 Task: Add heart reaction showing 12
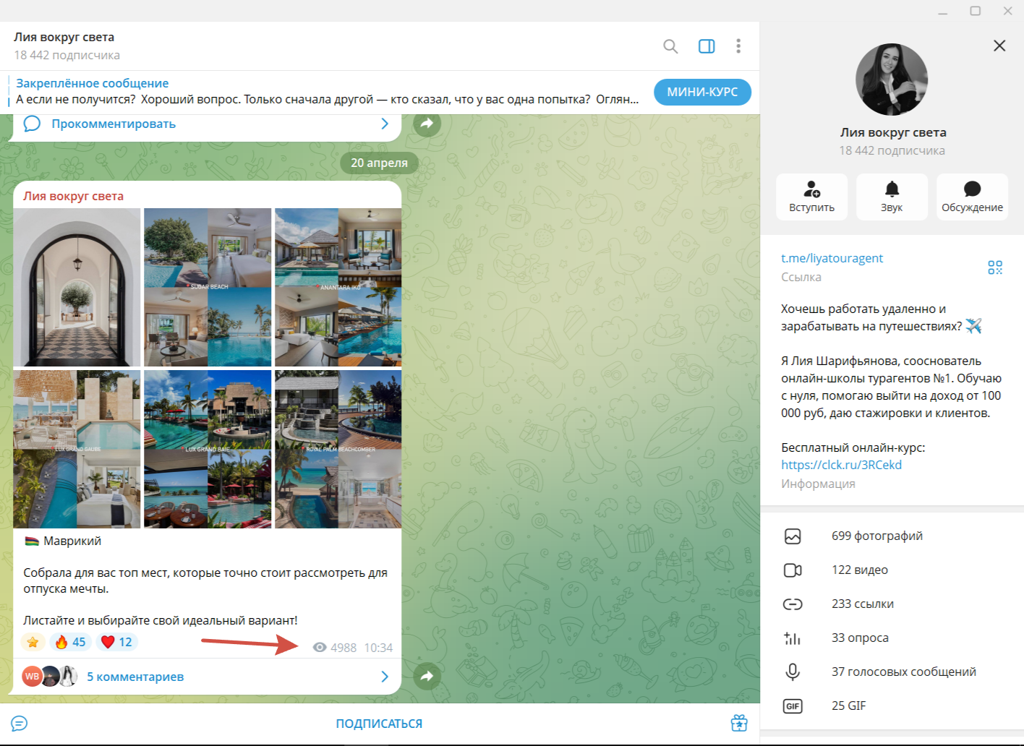pyautogui.click(x=116, y=642)
